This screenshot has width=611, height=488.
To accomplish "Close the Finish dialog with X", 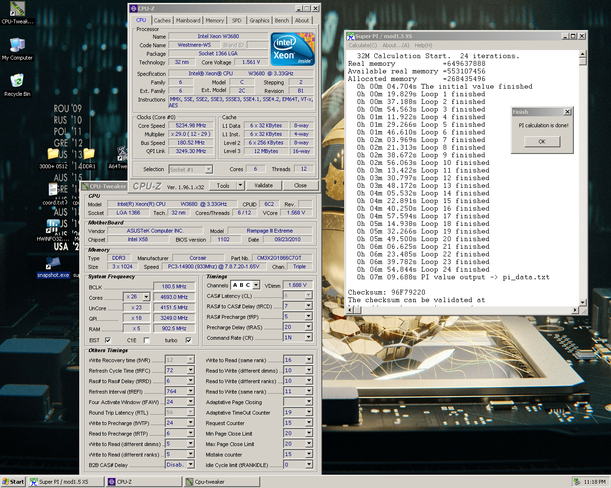I will coord(567,112).
